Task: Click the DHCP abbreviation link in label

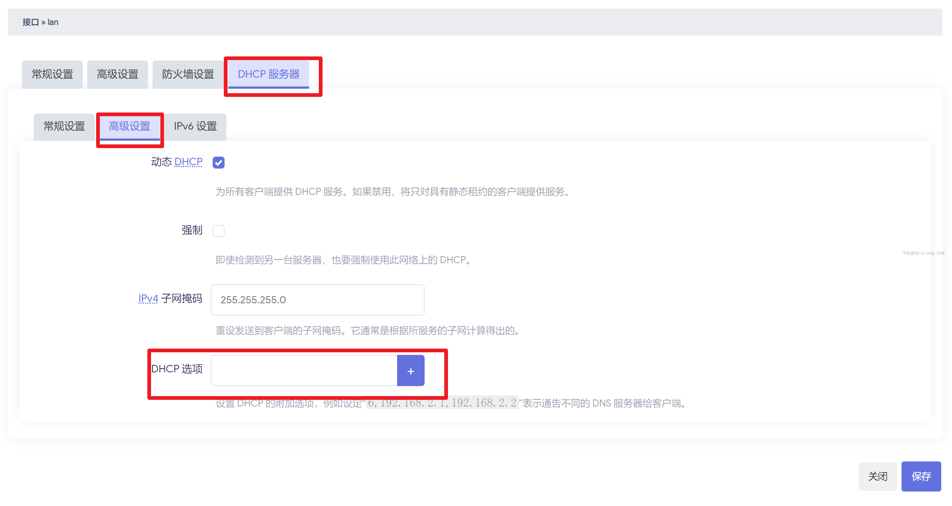Action: coord(188,162)
